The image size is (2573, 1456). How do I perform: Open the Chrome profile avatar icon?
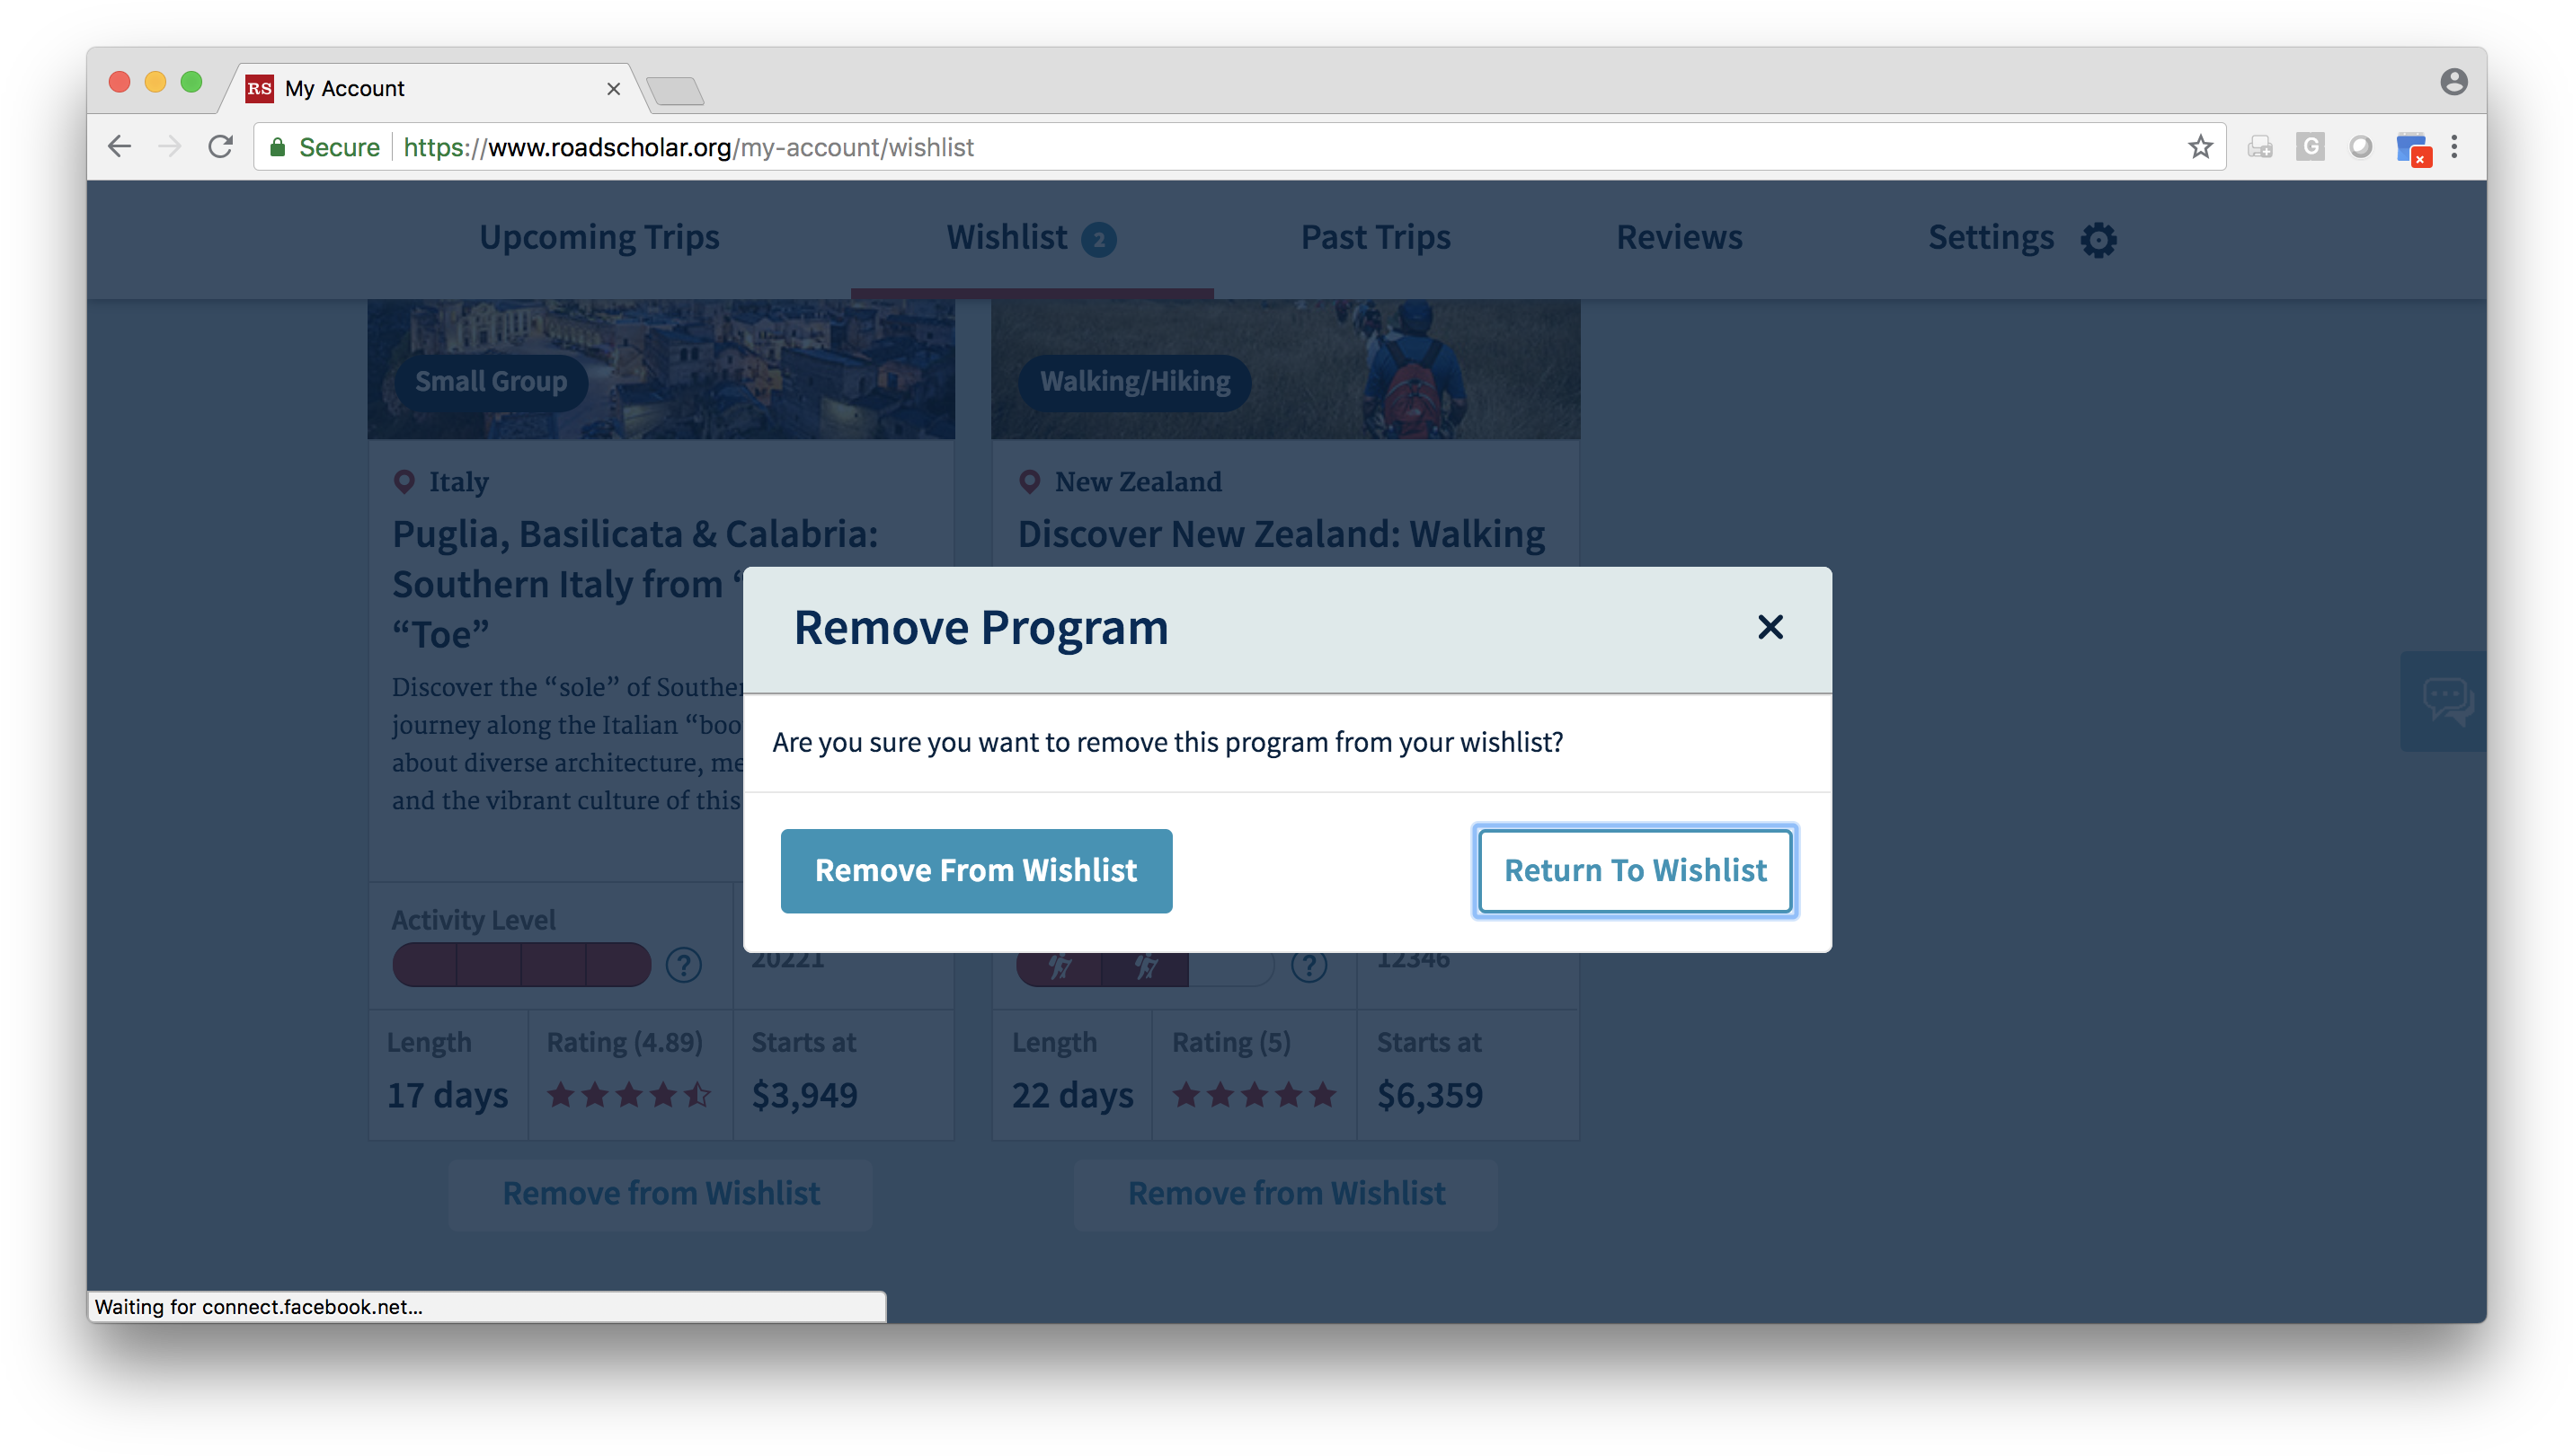[x=2453, y=82]
